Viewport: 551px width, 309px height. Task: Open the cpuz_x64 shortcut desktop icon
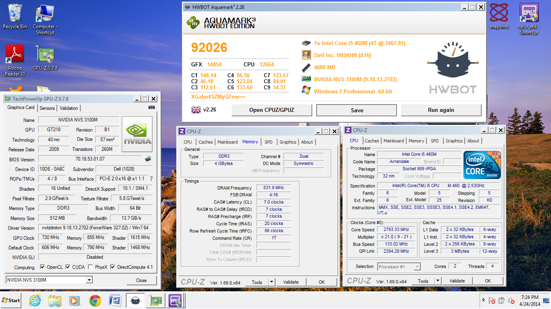[x=529, y=19]
